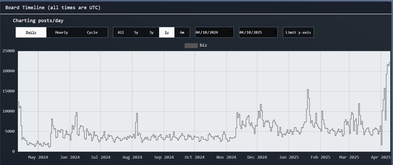Open the start date calendar picker icon
The width and height of the screenshot is (393, 165).
(231, 32)
